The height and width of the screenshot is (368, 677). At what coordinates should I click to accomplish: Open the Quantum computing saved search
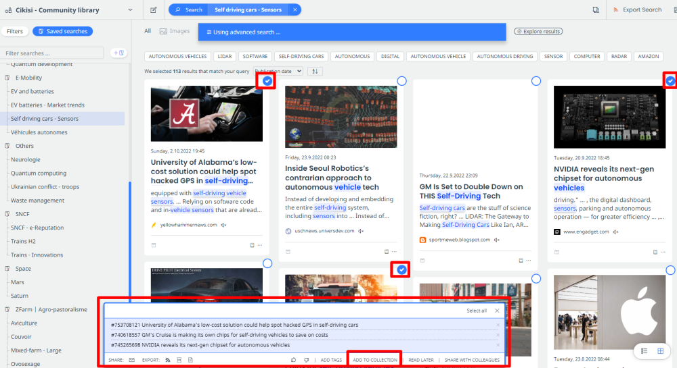click(39, 173)
